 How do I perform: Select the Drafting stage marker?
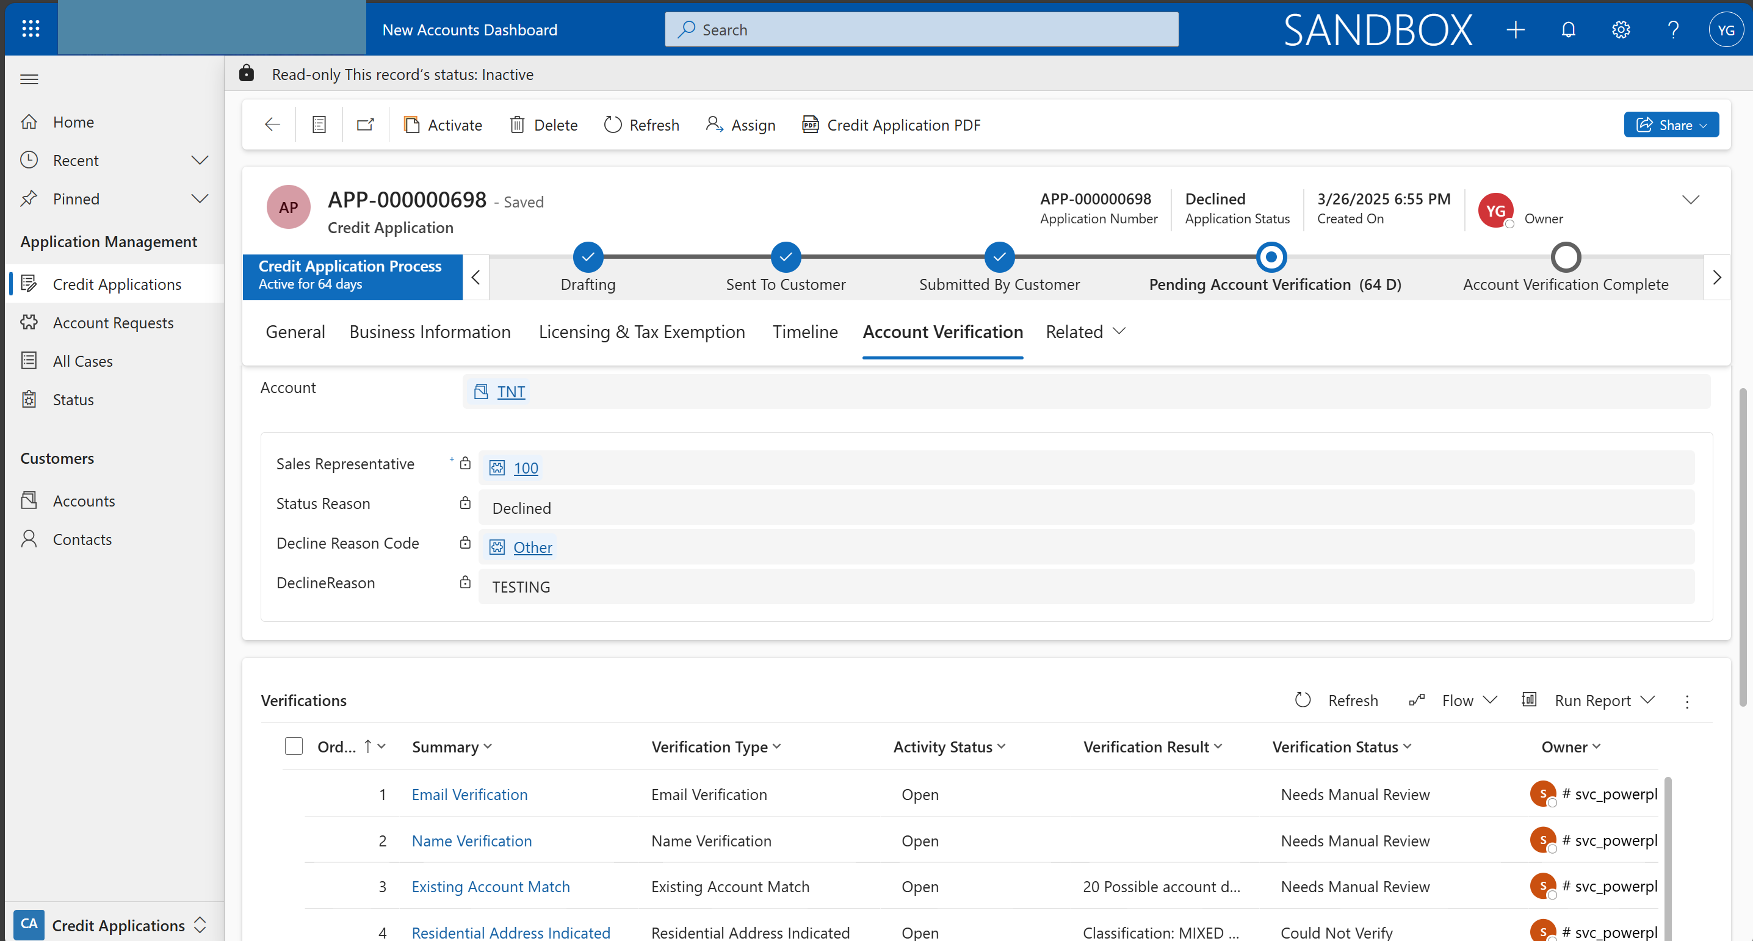(588, 257)
